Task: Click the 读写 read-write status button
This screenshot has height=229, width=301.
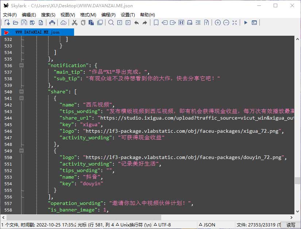Action: pyautogui.click(x=291, y=225)
